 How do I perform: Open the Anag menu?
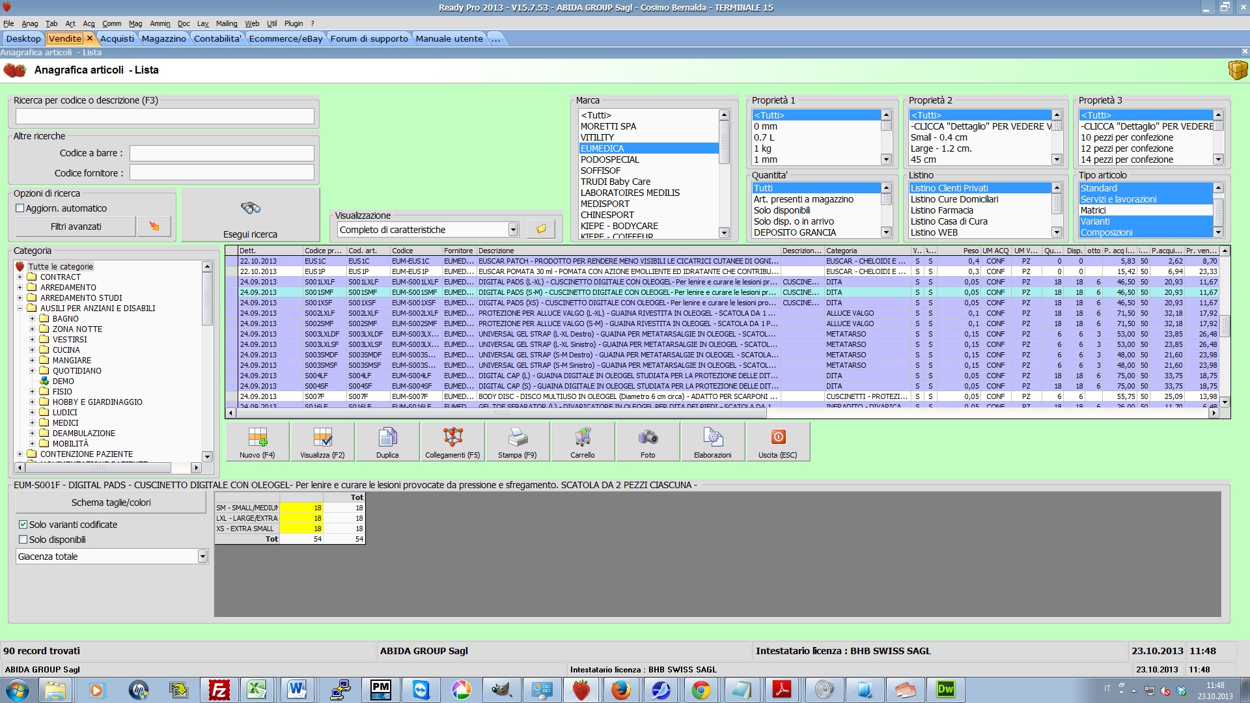[30, 23]
